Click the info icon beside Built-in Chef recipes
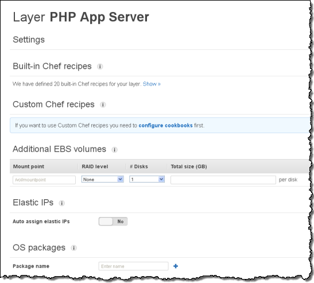The height and width of the screenshot is (283, 314). [x=100, y=67]
